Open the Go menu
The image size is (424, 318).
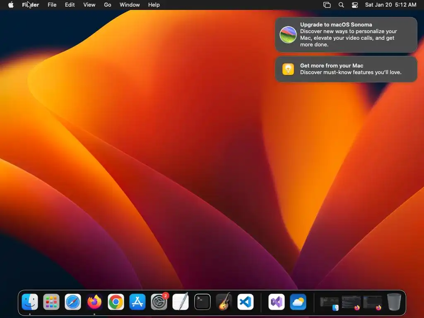point(108,5)
